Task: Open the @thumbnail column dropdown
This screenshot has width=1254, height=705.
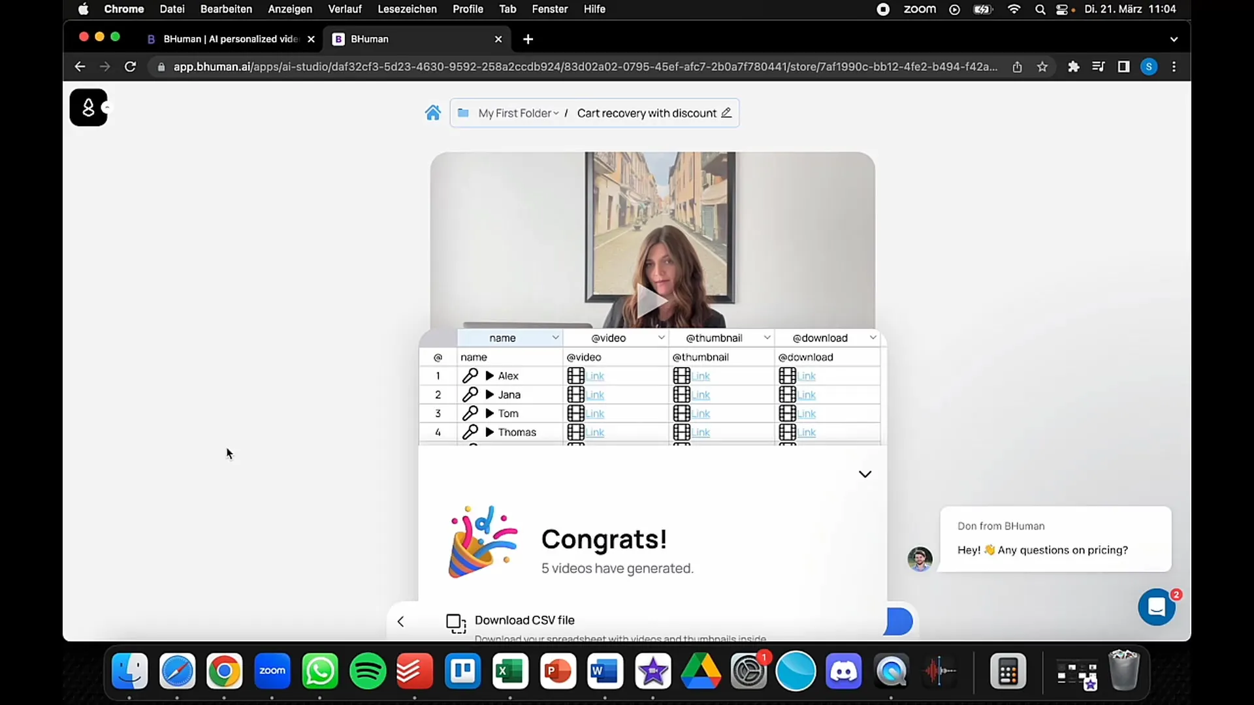Action: (x=767, y=337)
